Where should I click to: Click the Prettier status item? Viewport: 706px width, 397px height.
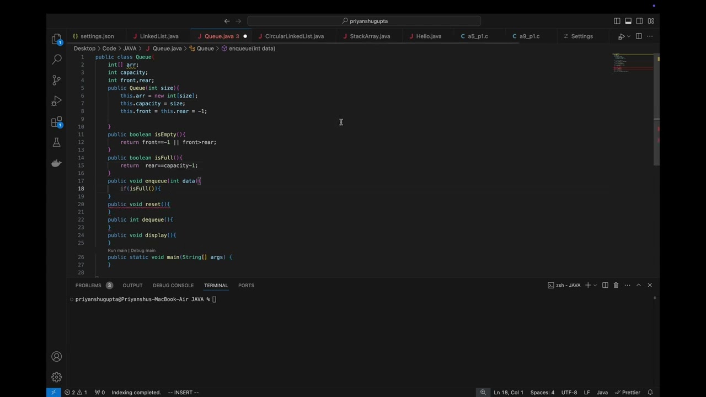pyautogui.click(x=628, y=393)
